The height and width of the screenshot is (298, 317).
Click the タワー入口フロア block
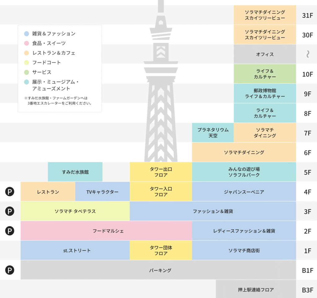click(161, 192)
